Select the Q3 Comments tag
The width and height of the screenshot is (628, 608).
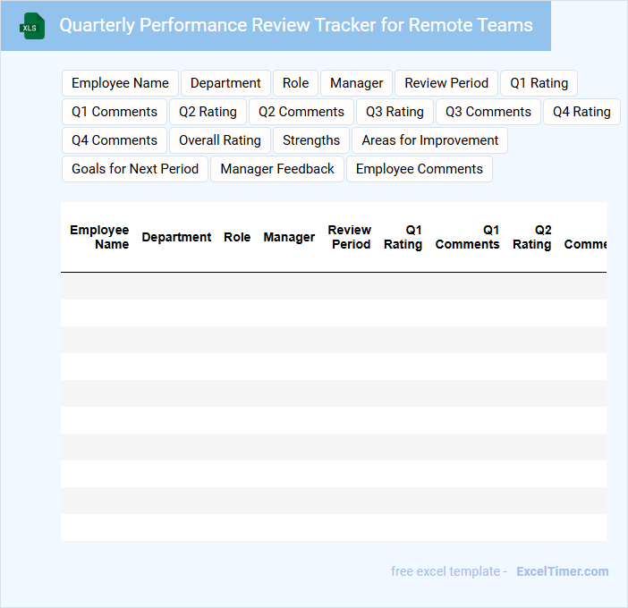pos(488,112)
